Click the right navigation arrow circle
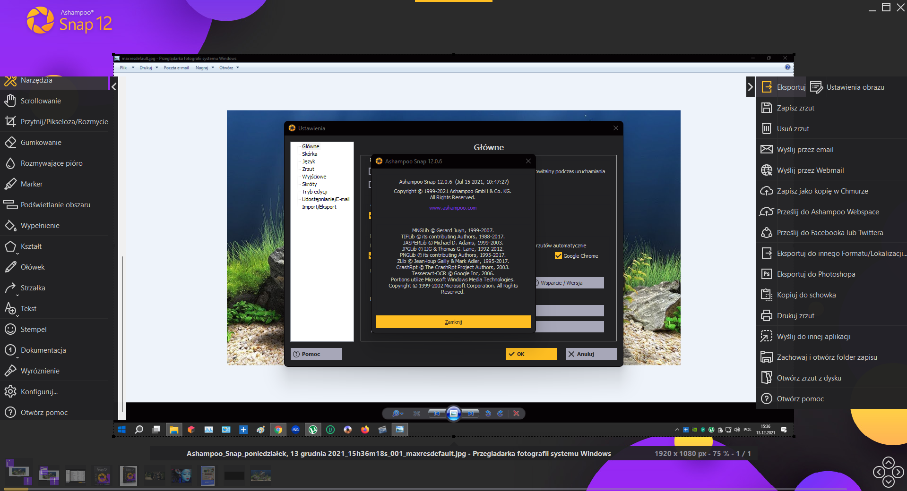The width and height of the screenshot is (907, 491). (898, 472)
